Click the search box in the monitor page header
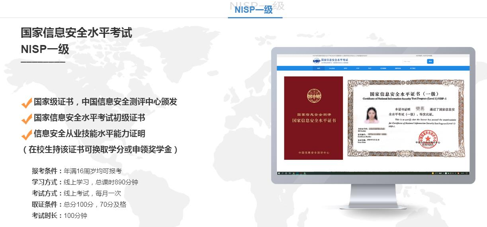Screen dimensions: 487x227 tap(413, 61)
